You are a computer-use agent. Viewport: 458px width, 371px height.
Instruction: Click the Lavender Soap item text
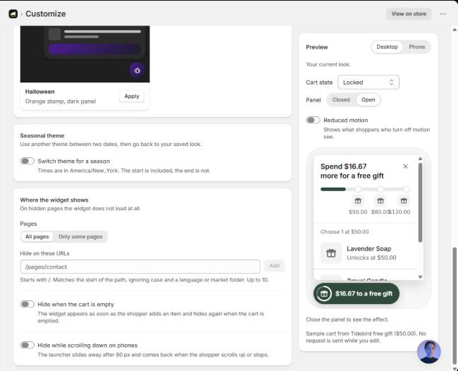[x=369, y=249]
